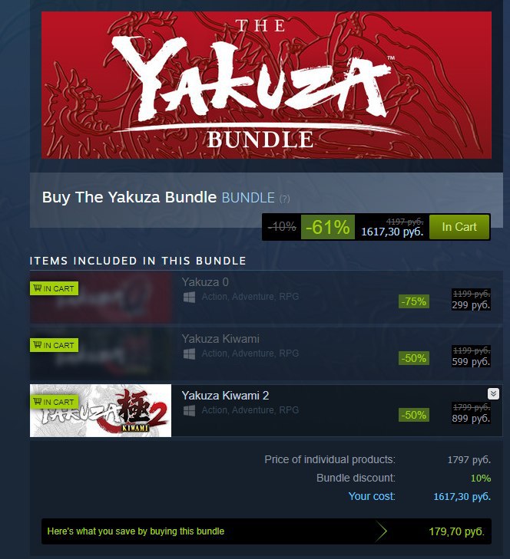Click Windows icon under Yakuza Kiwami
Screen dimensions: 510x559
189,354
